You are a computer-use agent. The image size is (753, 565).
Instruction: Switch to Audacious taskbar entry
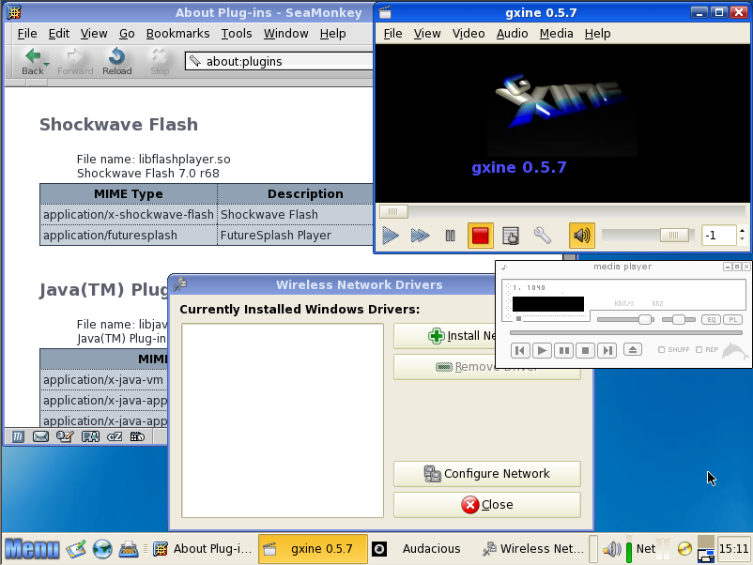422,549
